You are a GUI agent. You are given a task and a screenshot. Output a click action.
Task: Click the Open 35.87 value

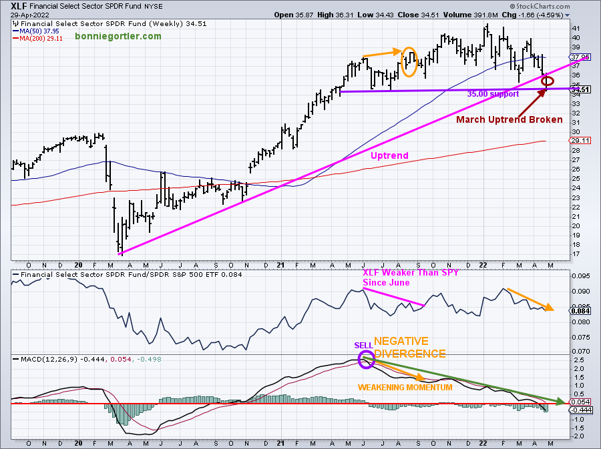pos(294,15)
